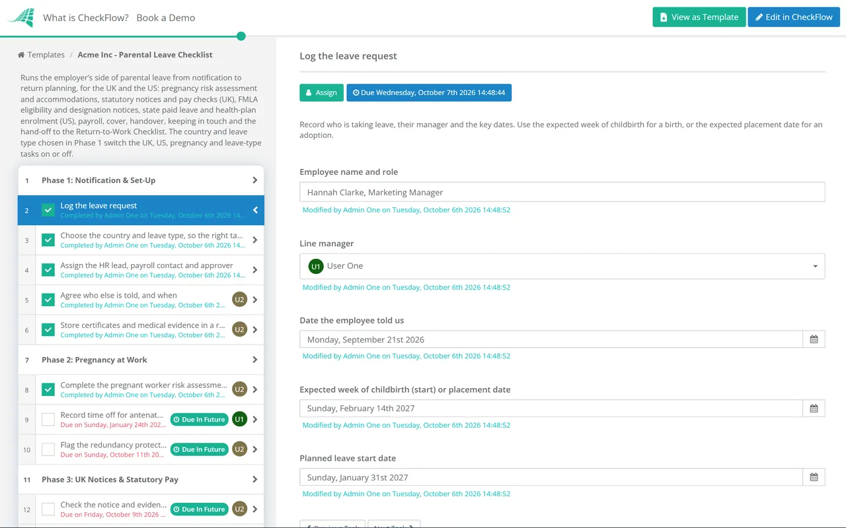Open calendar picker for Expected week of childbirth

point(814,409)
